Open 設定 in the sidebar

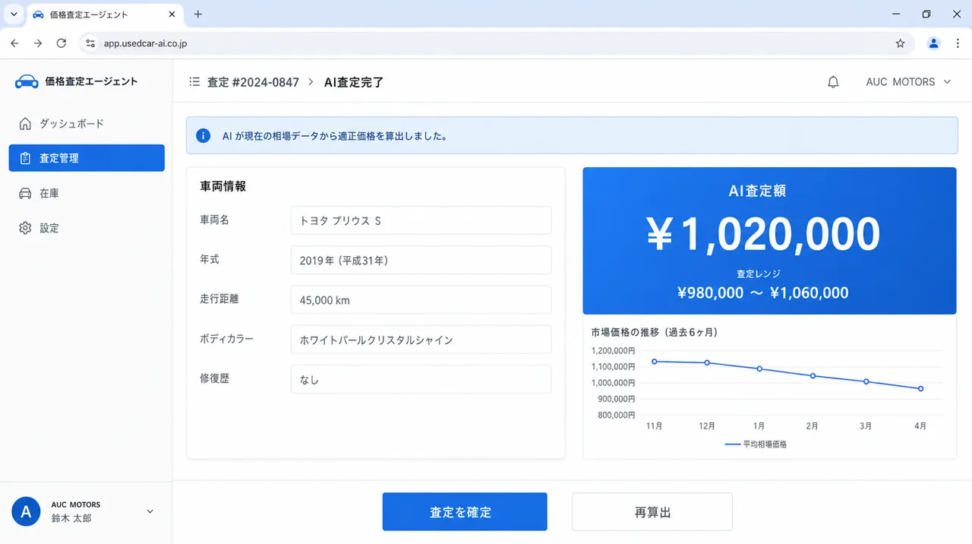(x=87, y=228)
